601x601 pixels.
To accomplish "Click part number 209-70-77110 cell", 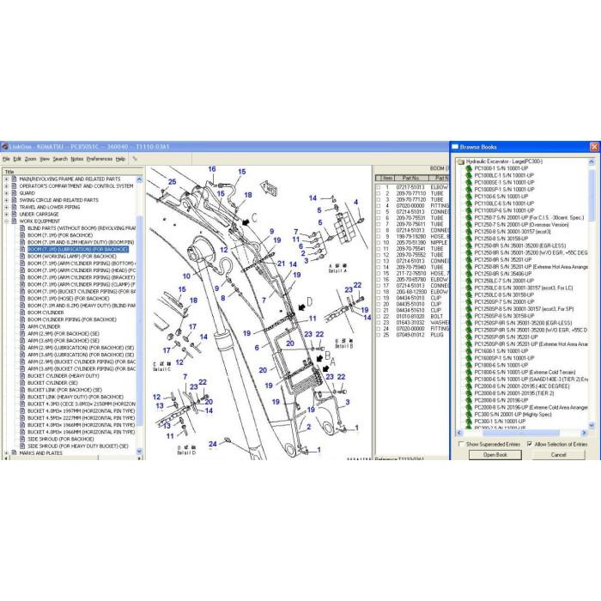I will [x=411, y=193].
